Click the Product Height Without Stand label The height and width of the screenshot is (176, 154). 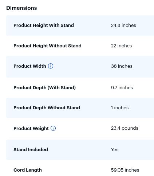(47, 46)
